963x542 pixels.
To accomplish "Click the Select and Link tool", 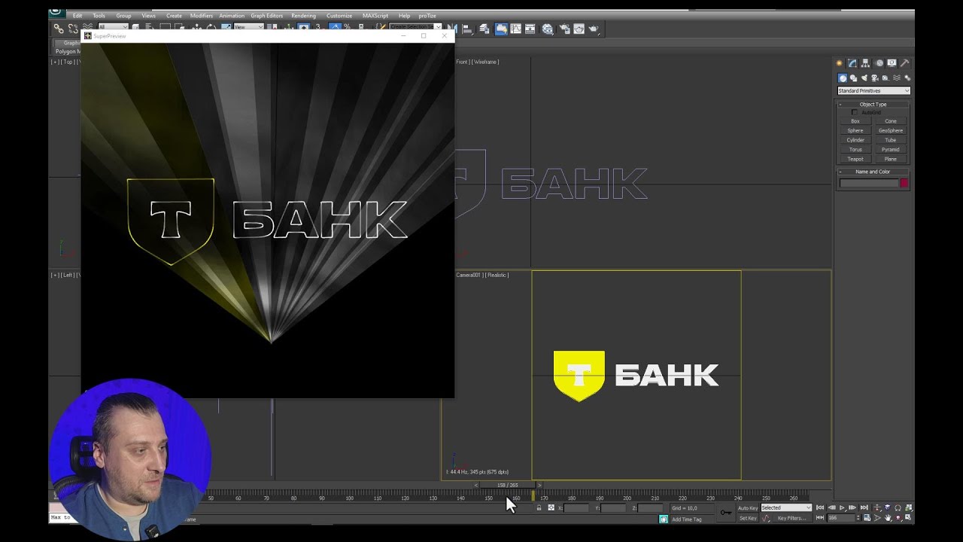I will tap(59, 29).
